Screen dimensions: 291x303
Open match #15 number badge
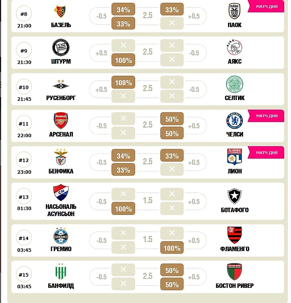pos(24,275)
